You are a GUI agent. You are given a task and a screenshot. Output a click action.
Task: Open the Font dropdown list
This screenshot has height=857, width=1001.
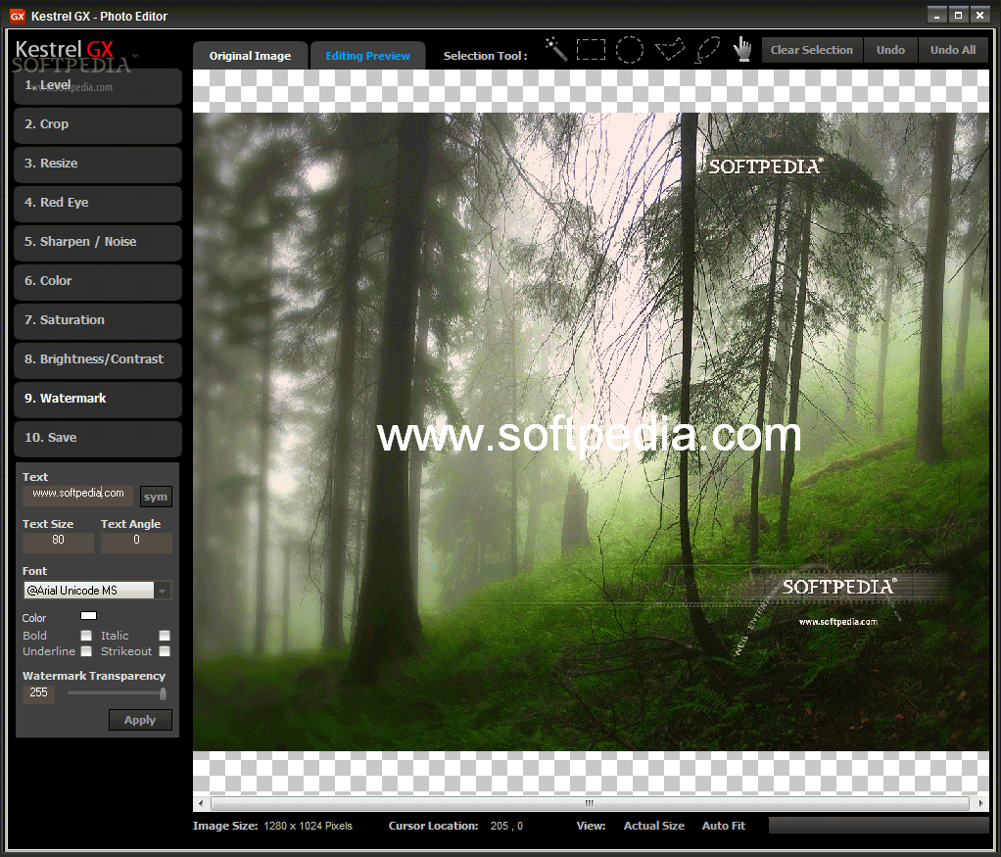click(163, 591)
